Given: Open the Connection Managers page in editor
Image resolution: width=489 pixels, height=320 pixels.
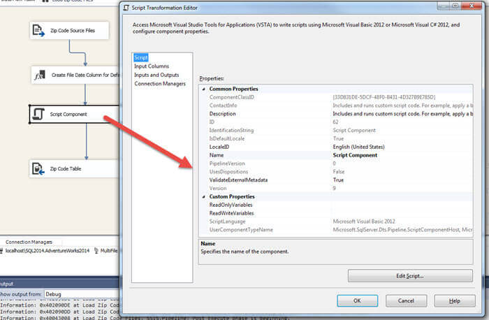Looking at the screenshot, I should (x=160, y=84).
